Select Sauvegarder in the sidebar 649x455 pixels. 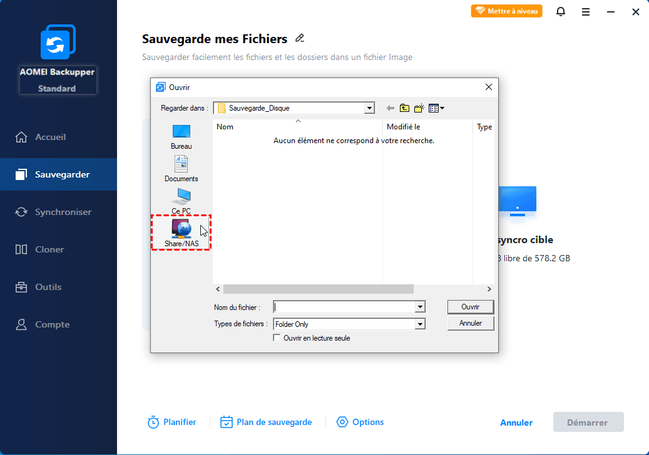click(x=58, y=174)
